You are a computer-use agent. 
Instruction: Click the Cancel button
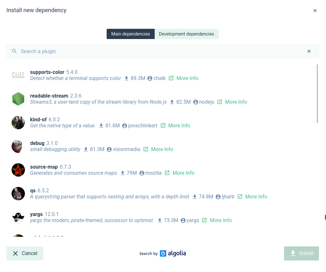(25, 253)
